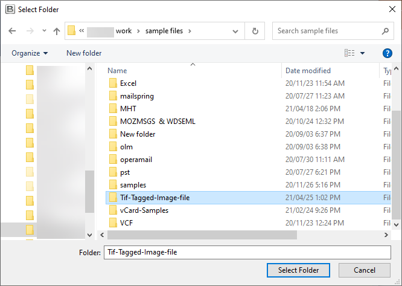Screen dimensions: 402x286
Task: Click the 'Excel' folder name
Action: click(x=128, y=83)
